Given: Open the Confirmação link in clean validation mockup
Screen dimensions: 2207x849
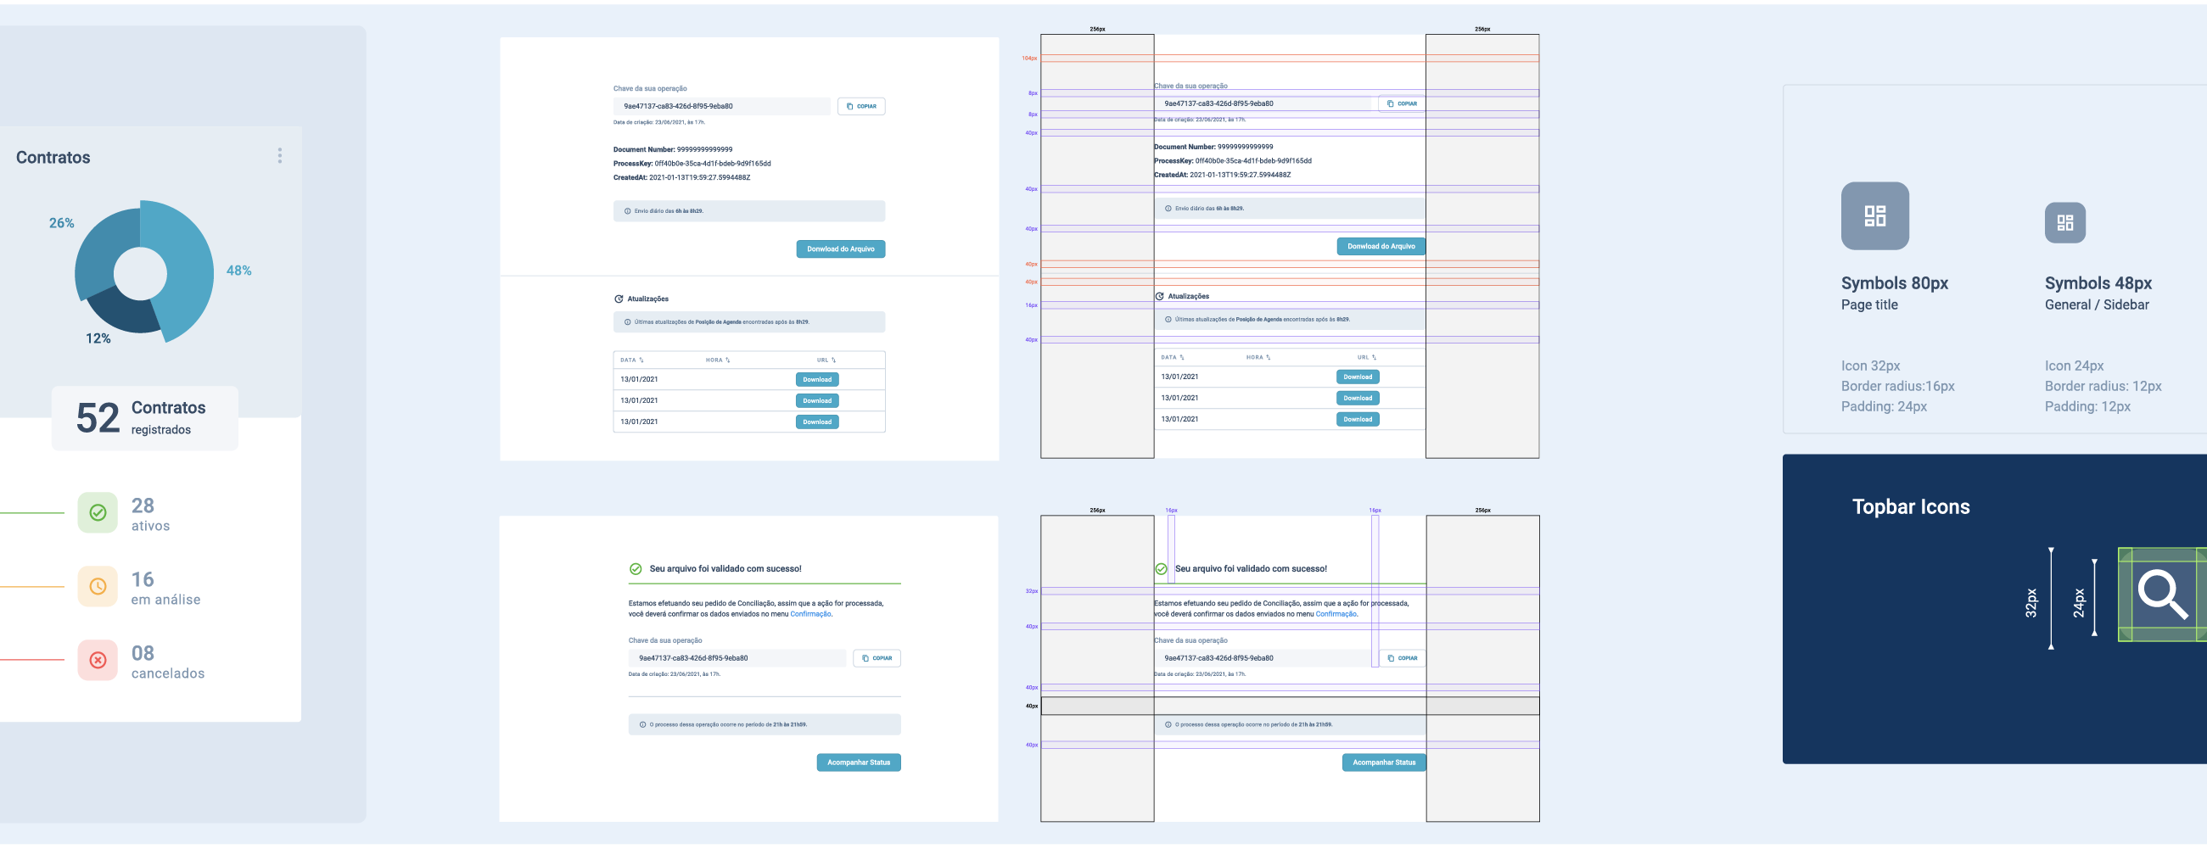Looking at the screenshot, I should [810, 614].
